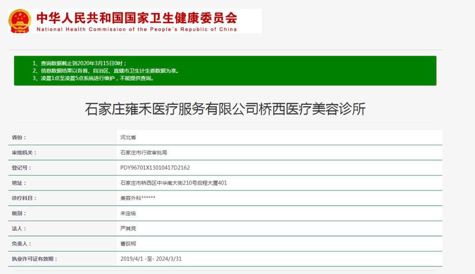Click the clinic name heading 石家庄雍禾医疗服务有限公司

pyautogui.click(x=226, y=109)
